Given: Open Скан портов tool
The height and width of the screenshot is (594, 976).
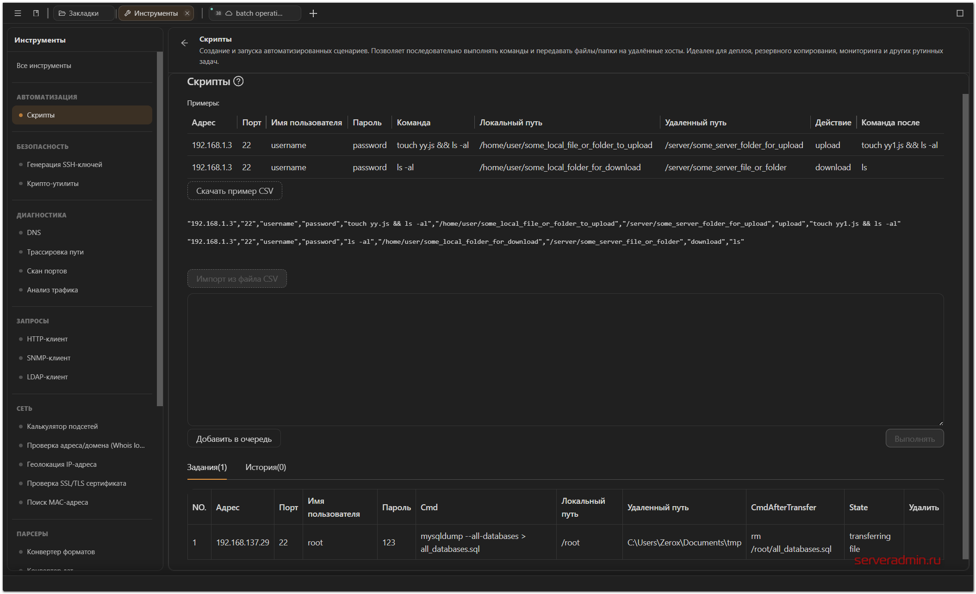Looking at the screenshot, I should [x=82, y=271].
